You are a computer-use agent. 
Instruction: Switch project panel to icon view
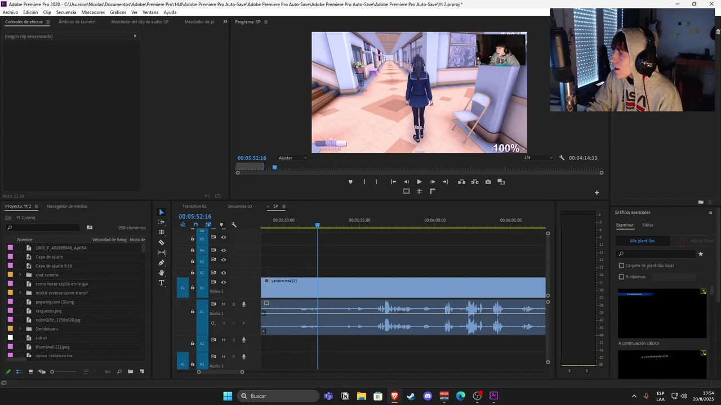(x=30, y=371)
